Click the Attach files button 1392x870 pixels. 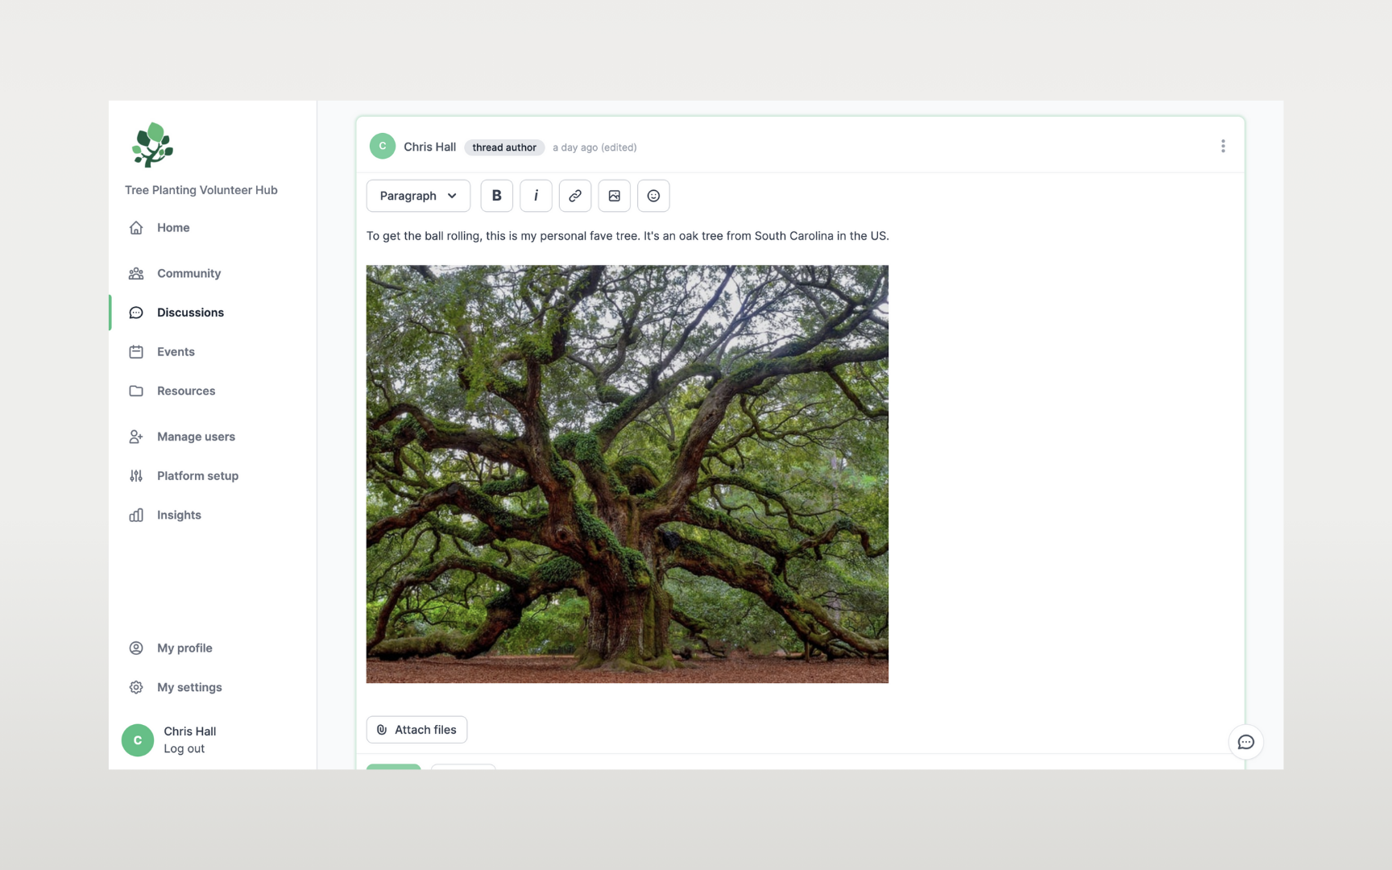416,730
